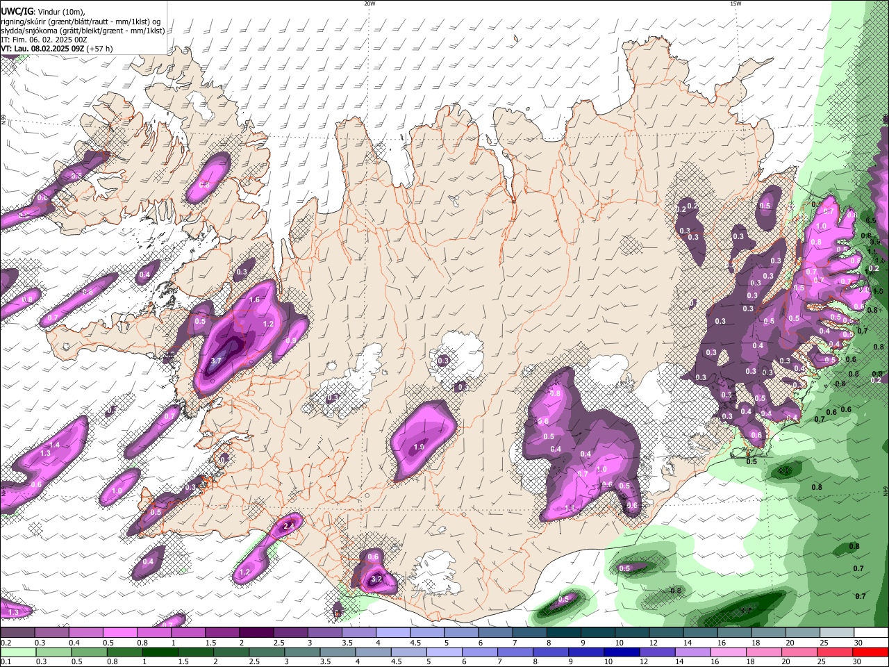The width and height of the screenshot is (889, 667).
Task: Click the bright red swatch ending the bottom legend row
Action: tap(870, 652)
